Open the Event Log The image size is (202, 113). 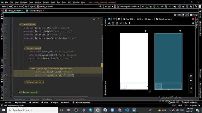click(x=174, y=103)
